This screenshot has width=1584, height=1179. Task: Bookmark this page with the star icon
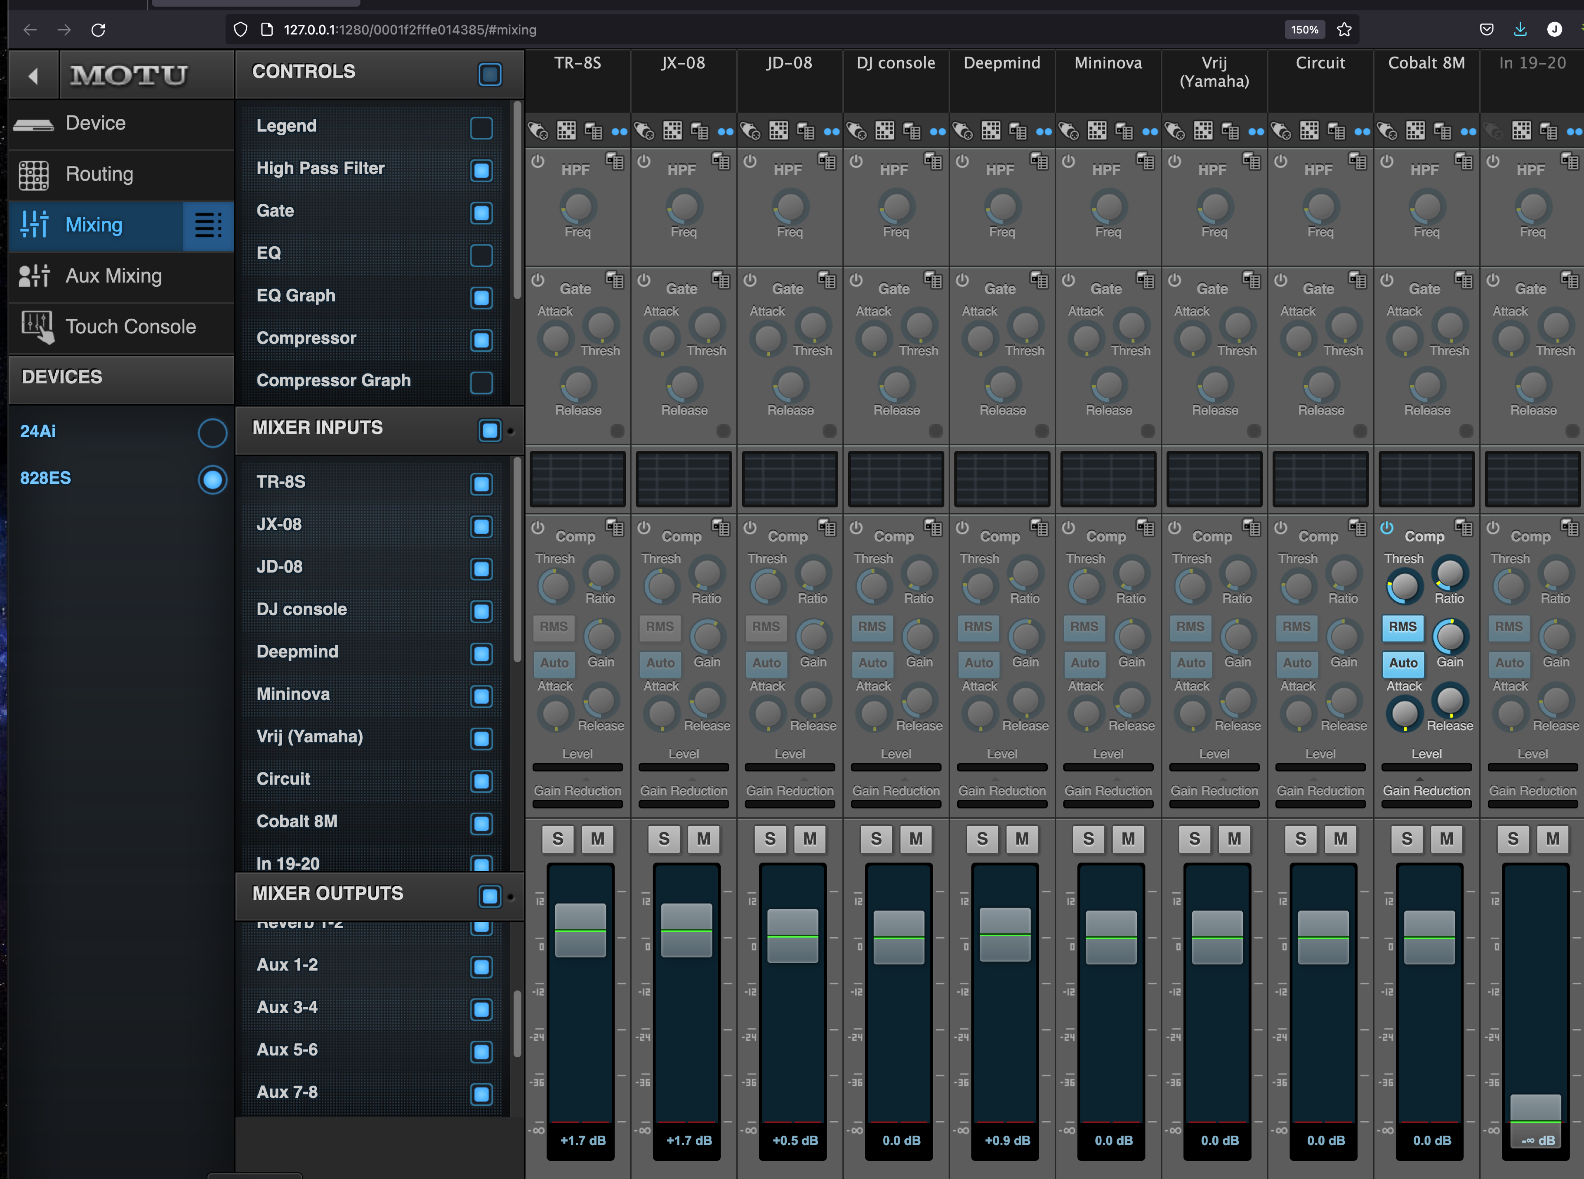(x=1344, y=30)
